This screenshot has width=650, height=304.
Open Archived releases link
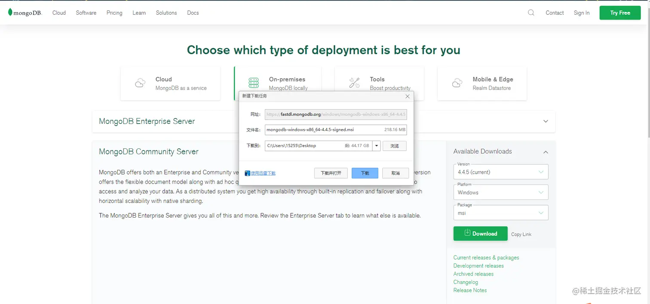coord(473,274)
